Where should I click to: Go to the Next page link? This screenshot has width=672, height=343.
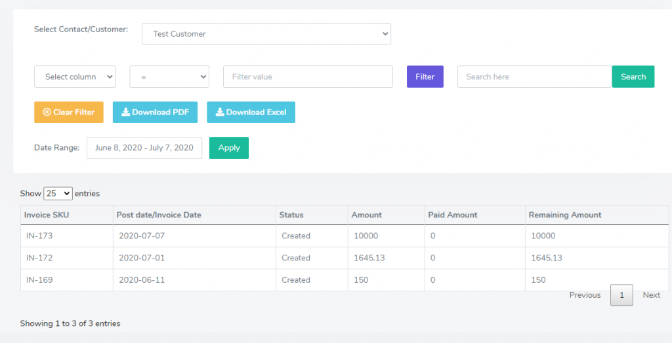coord(651,295)
